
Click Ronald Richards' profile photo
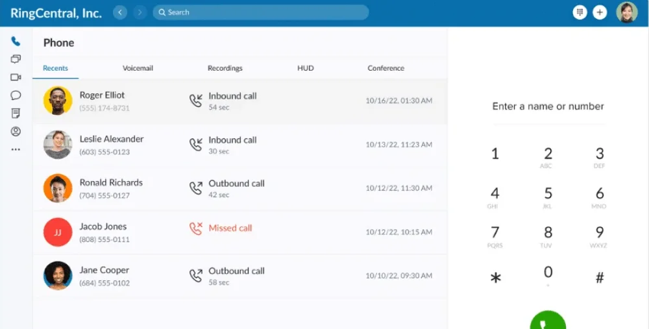(58, 188)
